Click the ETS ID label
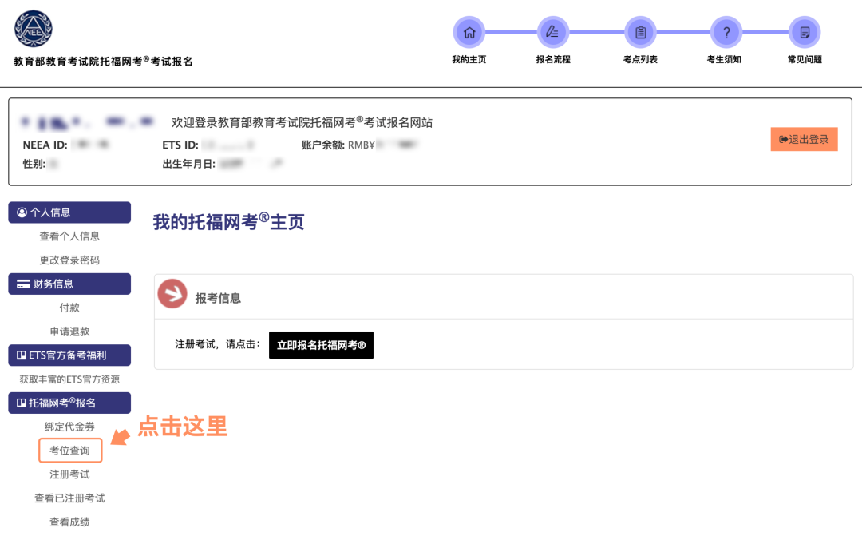 [180, 145]
